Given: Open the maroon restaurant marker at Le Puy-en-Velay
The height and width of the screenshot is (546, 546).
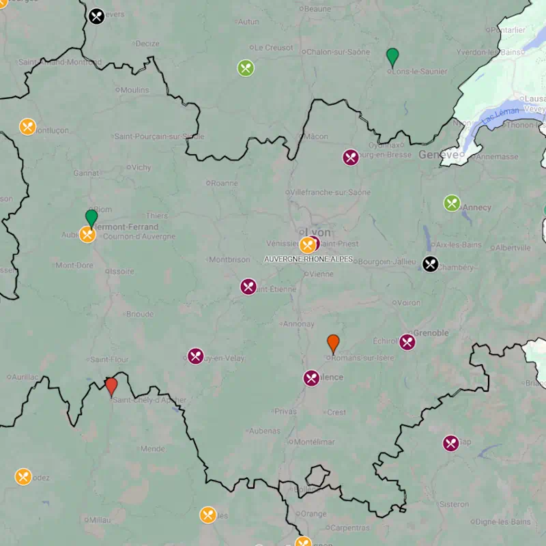Looking at the screenshot, I should pyautogui.click(x=196, y=356).
